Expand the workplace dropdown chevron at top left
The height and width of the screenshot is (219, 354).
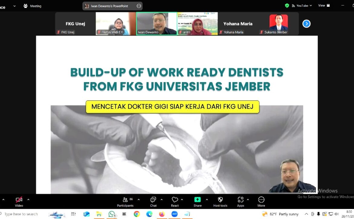coord(15,6)
